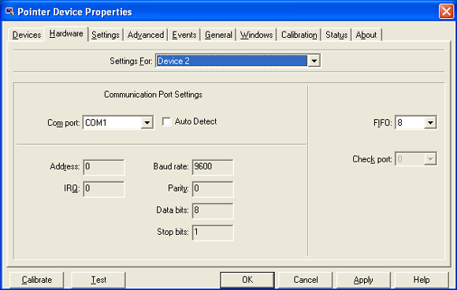Click the Baud rate label

click(x=171, y=166)
